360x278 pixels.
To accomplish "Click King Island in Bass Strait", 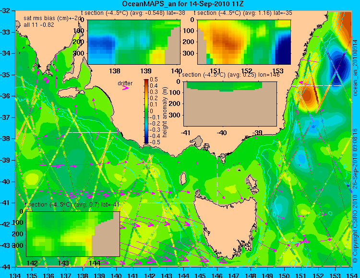I will [x=182, y=178].
